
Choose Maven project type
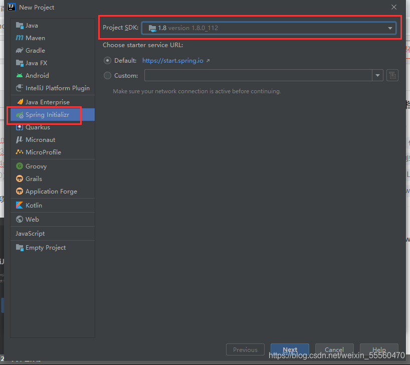click(53, 38)
